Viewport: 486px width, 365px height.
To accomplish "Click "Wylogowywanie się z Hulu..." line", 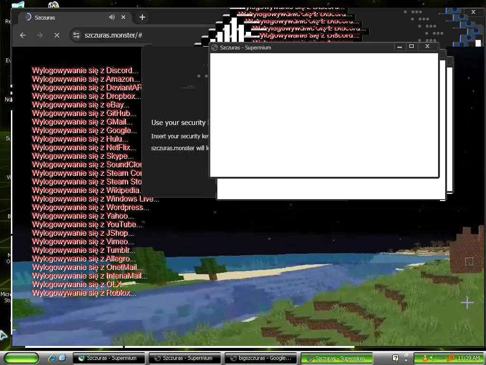I will pyautogui.click(x=80, y=139).
